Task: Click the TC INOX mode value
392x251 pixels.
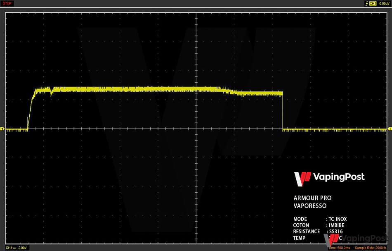Action: pos(338,219)
